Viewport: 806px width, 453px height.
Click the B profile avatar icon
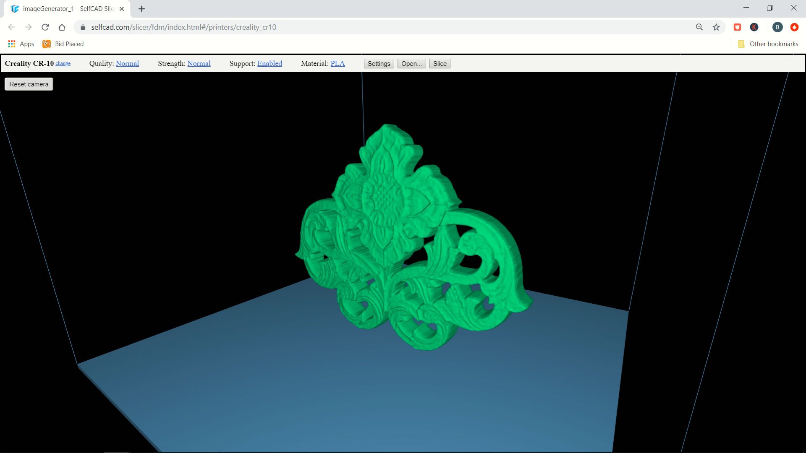pyautogui.click(x=778, y=27)
